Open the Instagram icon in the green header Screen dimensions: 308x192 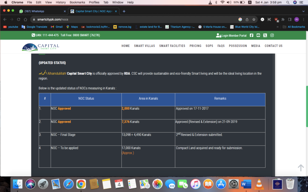(272, 35)
